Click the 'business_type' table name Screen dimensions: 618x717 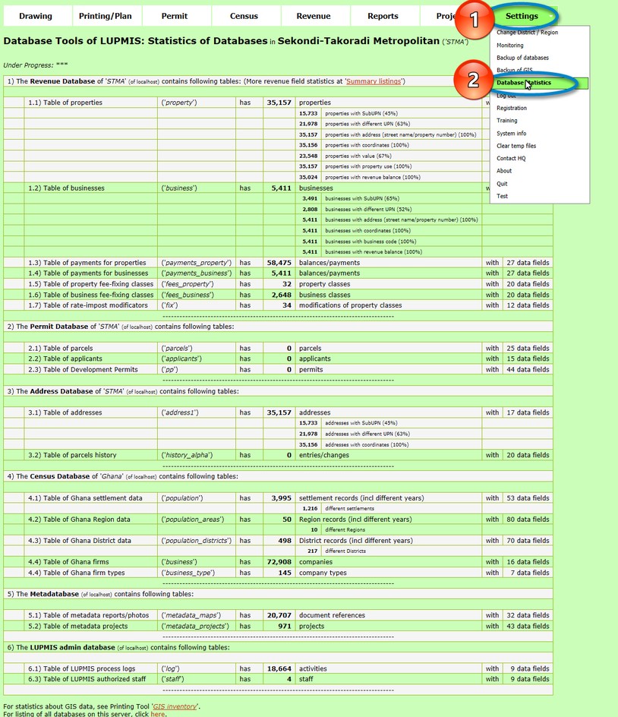pos(188,573)
